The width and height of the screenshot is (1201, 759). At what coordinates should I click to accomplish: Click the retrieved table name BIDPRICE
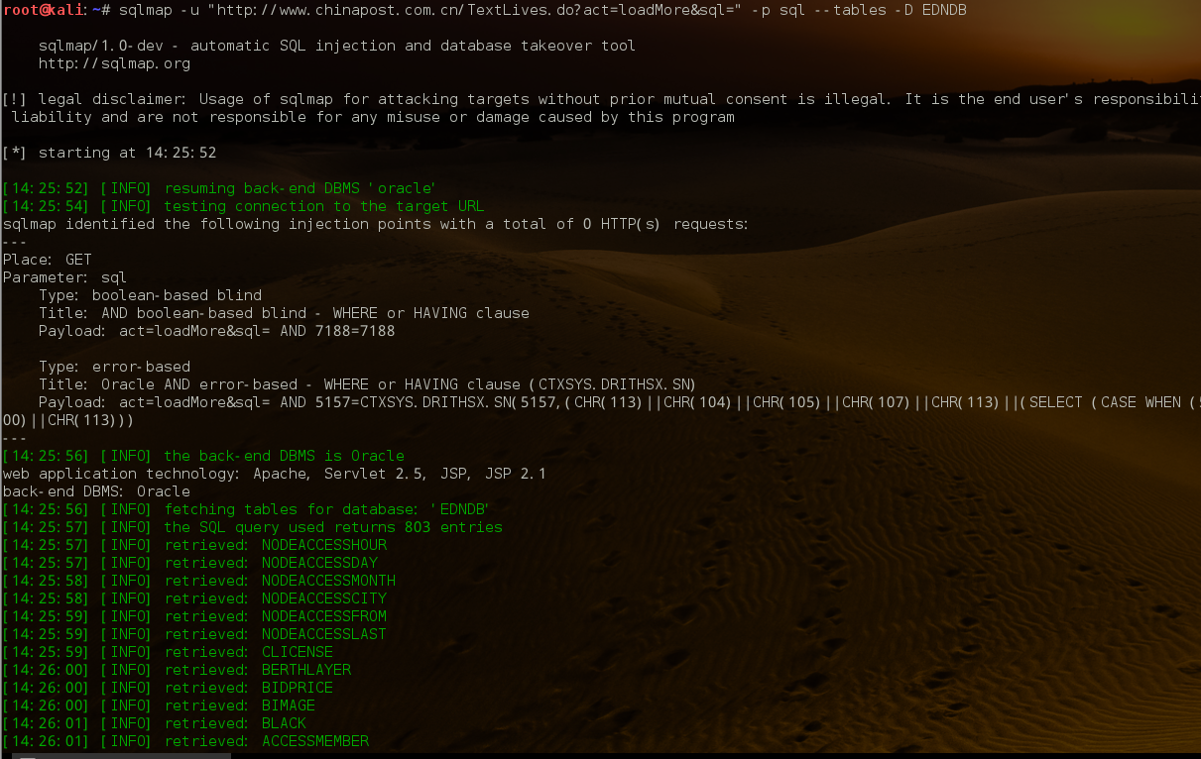click(x=298, y=688)
